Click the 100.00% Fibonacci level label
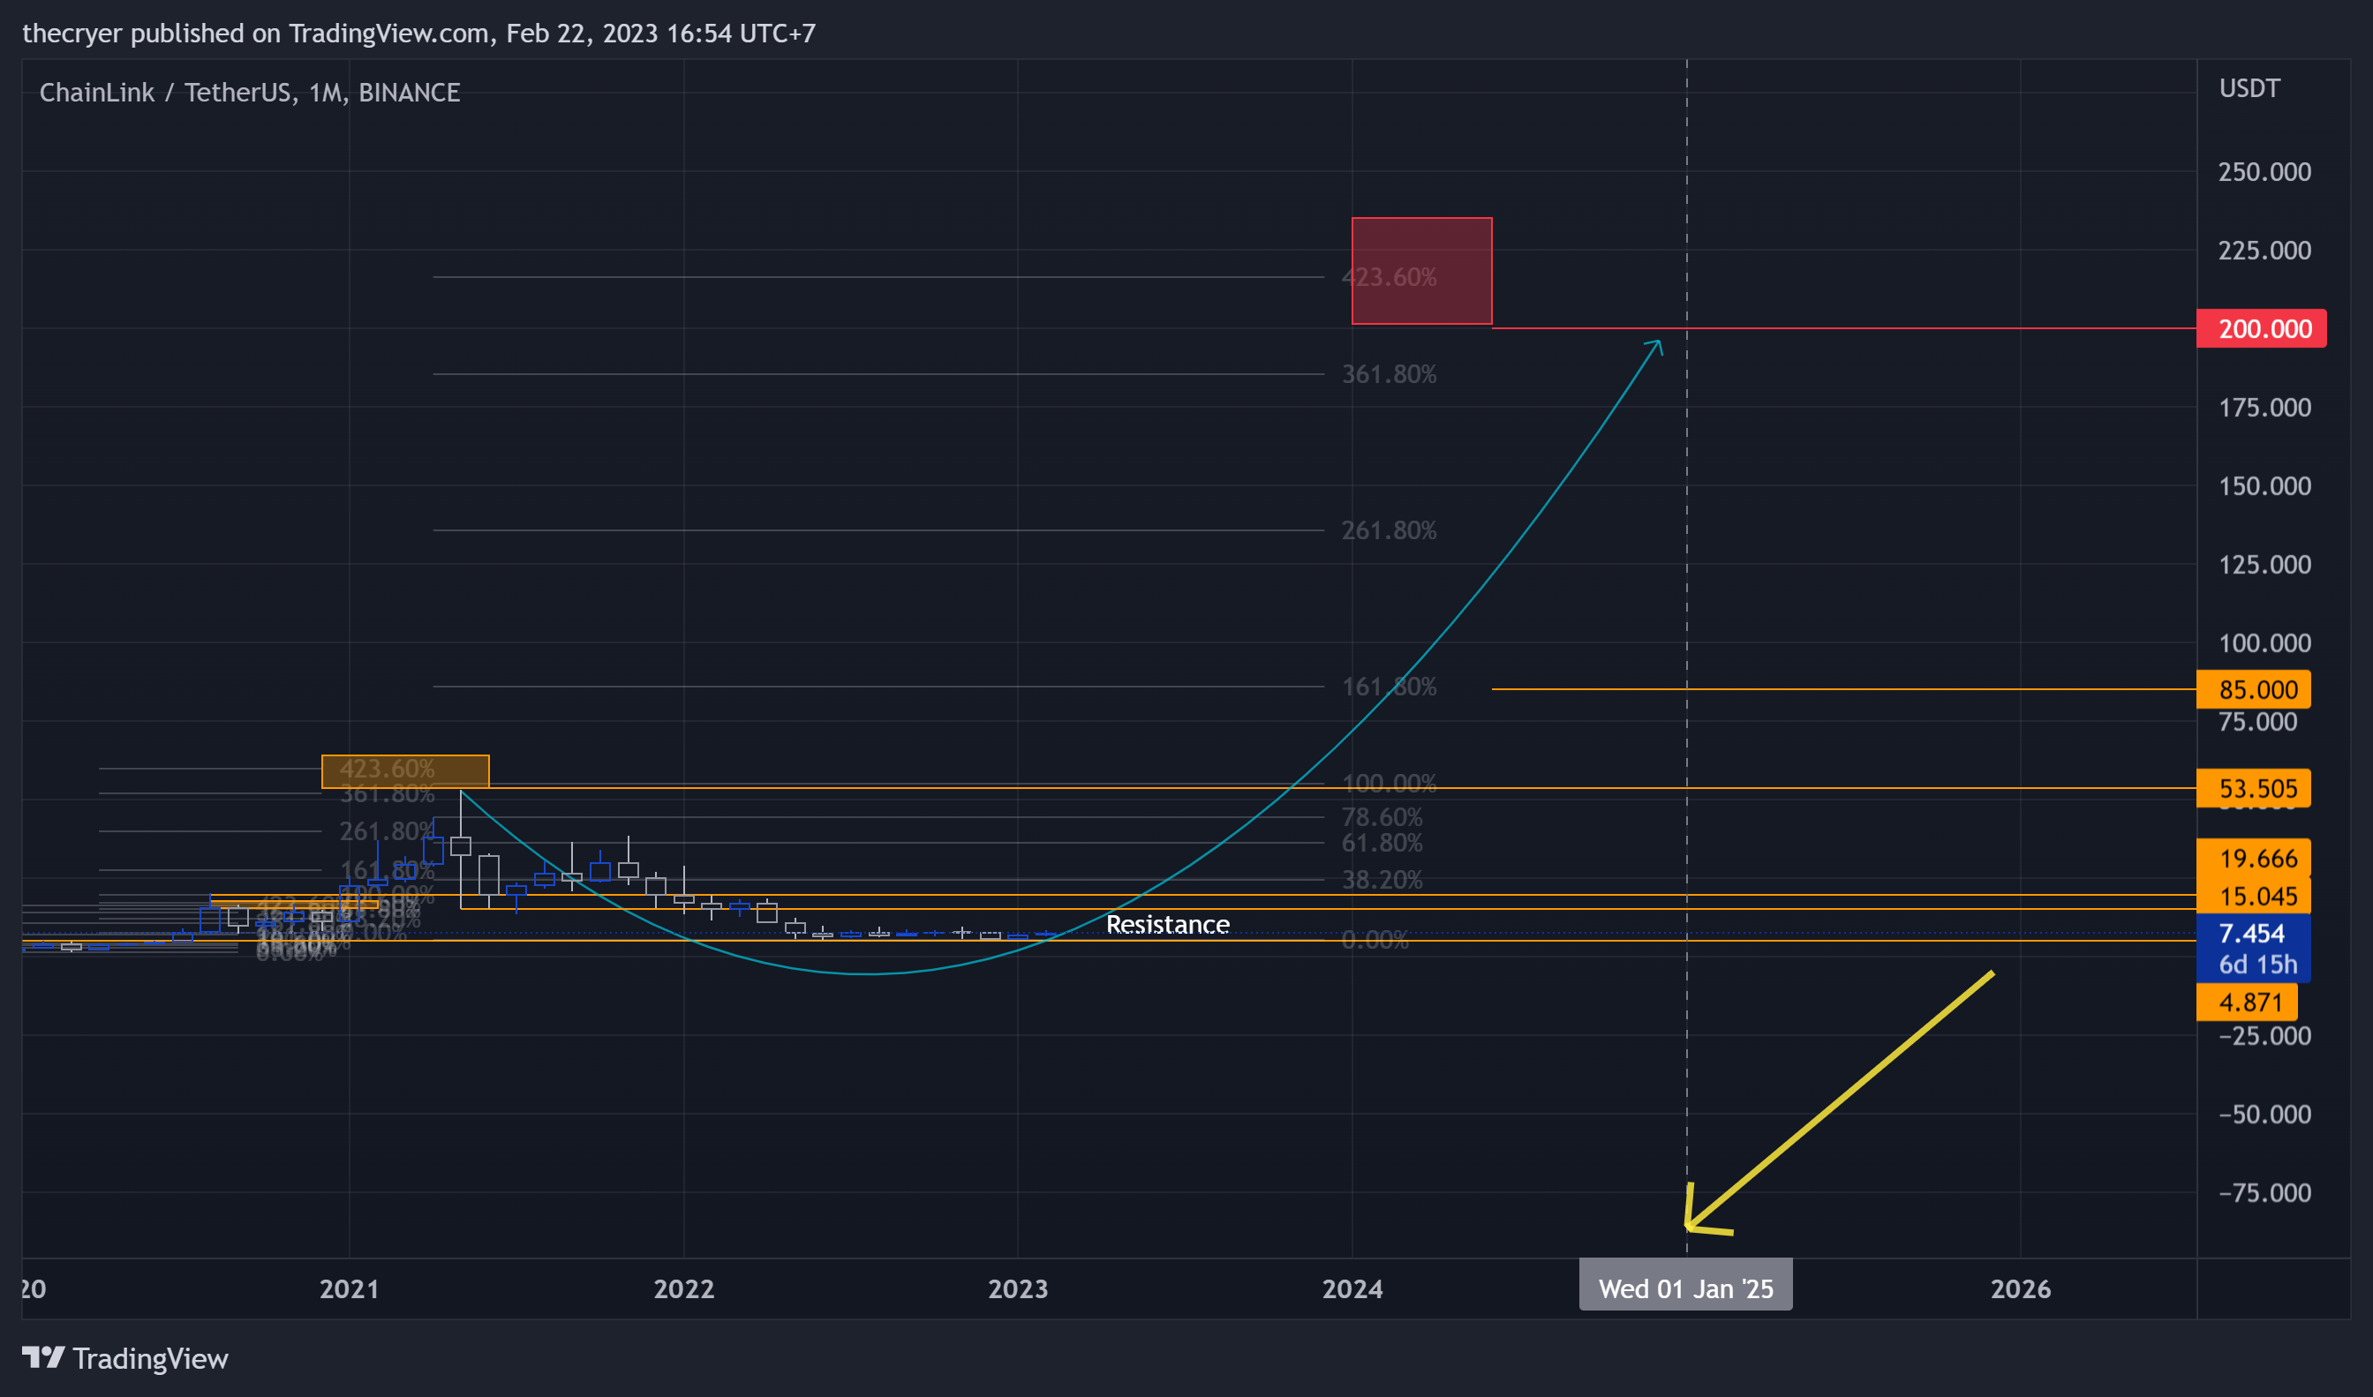This screenshot has width=2373, height=1397. pos(1389,782)
